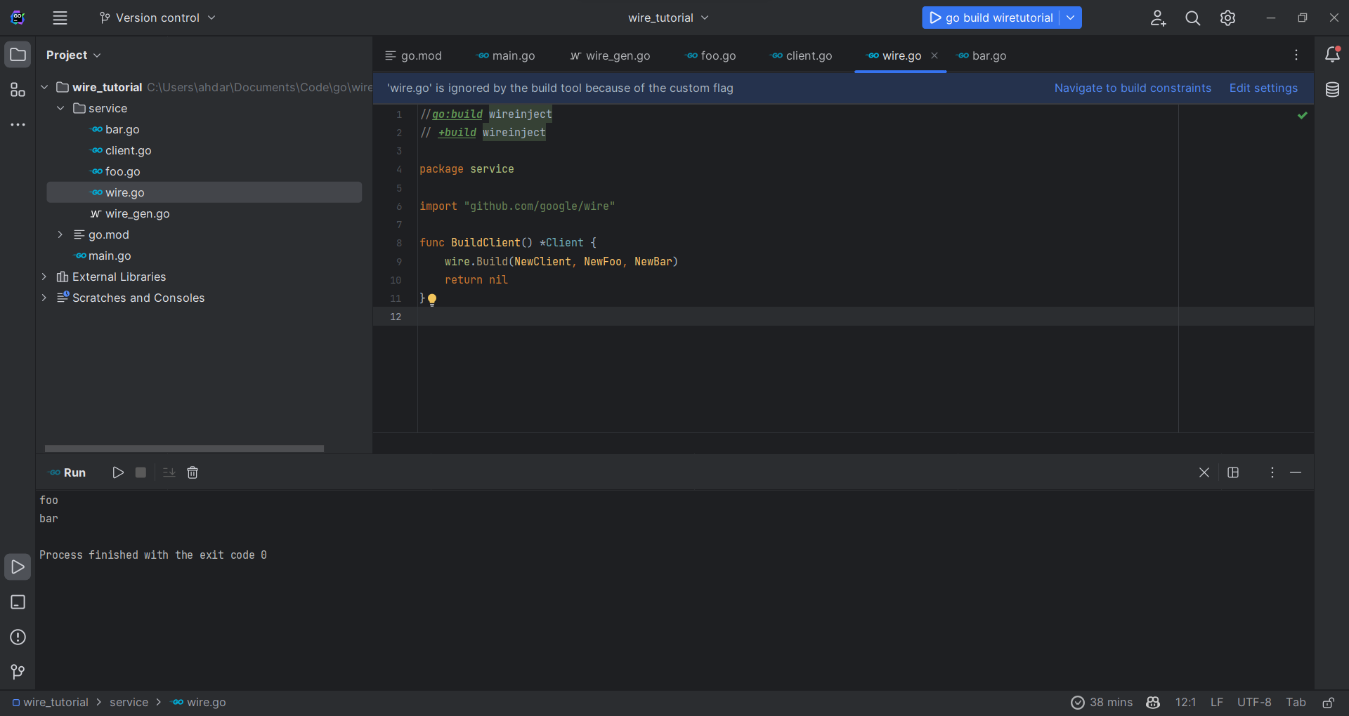
Task: Open the Database tool window
Action: [x=1332, y=90]
